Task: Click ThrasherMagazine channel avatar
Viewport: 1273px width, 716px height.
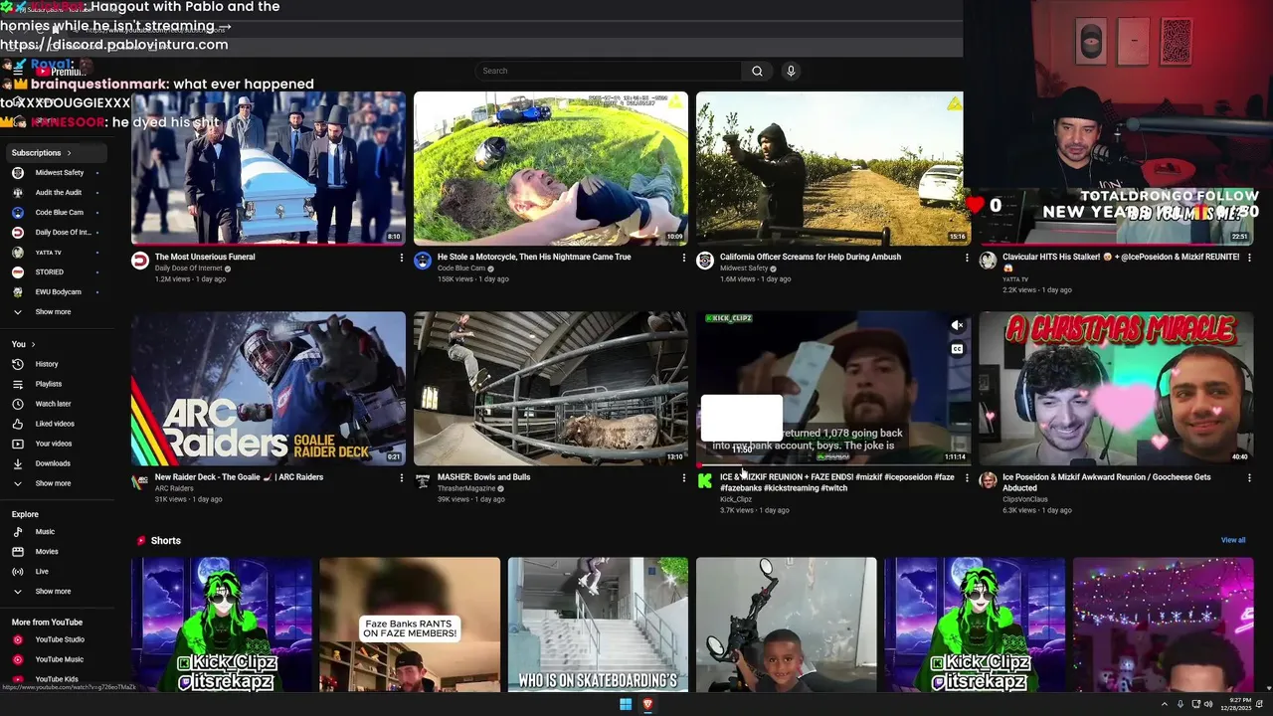Action: click(423, 481)
